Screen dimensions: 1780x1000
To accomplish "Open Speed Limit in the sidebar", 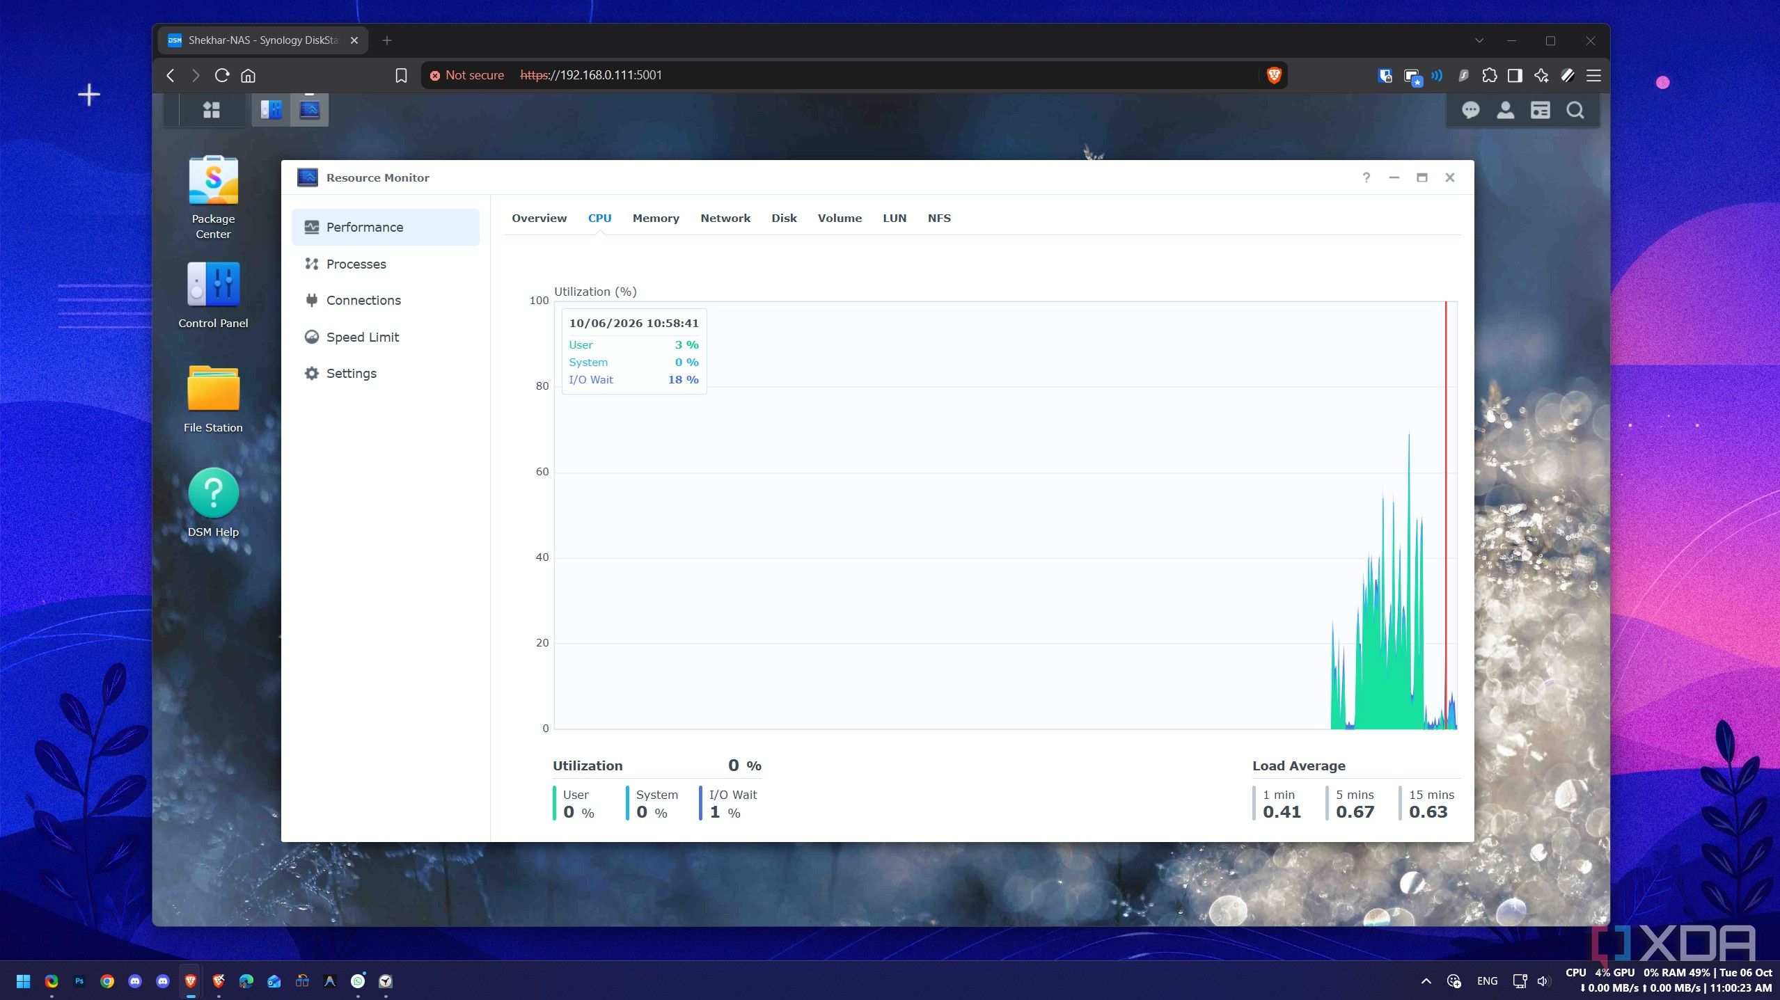I will 386,337.
